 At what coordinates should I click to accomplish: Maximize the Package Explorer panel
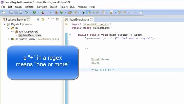pyautogui.click(x=57, y=19)
